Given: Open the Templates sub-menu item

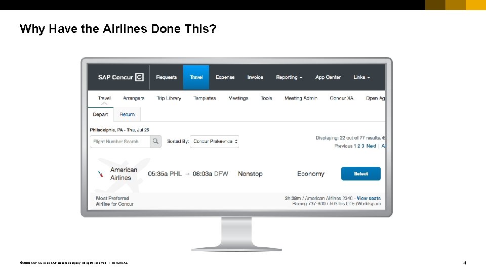Looking at the screenshot, I should [x=205, y=98].
